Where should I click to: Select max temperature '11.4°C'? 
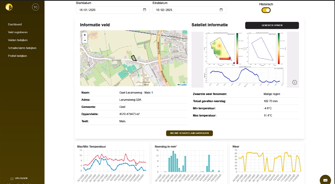tap(268, 115)
